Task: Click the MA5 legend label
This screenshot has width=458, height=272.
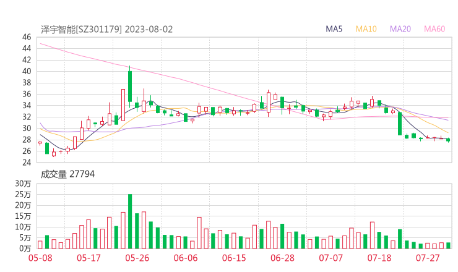Action: pos(334,29)
